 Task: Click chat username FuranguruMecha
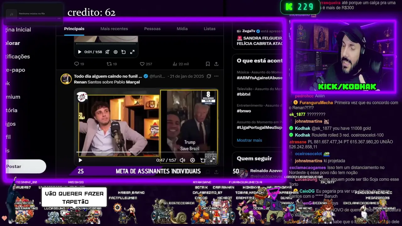[316, 103]
